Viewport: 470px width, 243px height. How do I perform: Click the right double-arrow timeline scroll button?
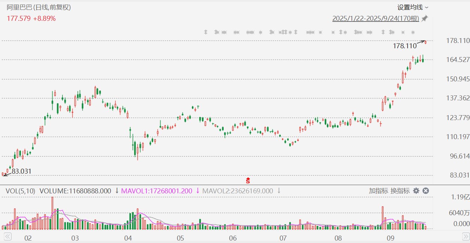point(466,236)
